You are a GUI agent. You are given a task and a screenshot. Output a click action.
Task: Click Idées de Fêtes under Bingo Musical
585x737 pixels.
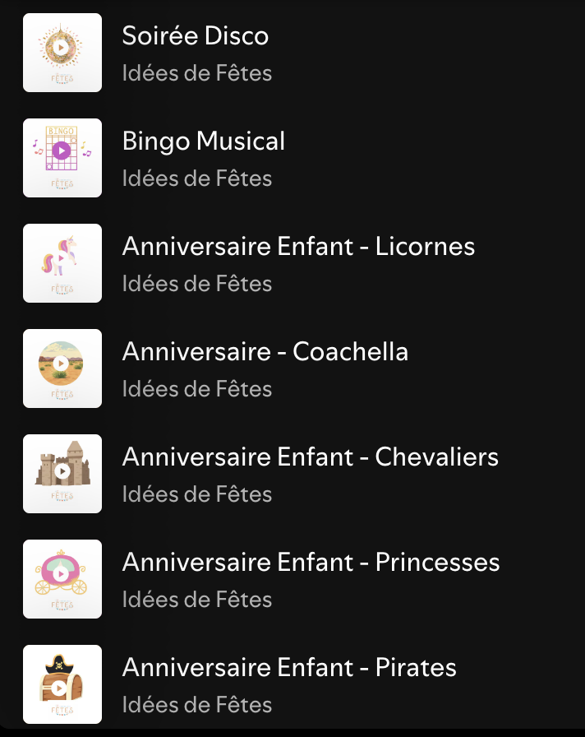tap(197, 178)
